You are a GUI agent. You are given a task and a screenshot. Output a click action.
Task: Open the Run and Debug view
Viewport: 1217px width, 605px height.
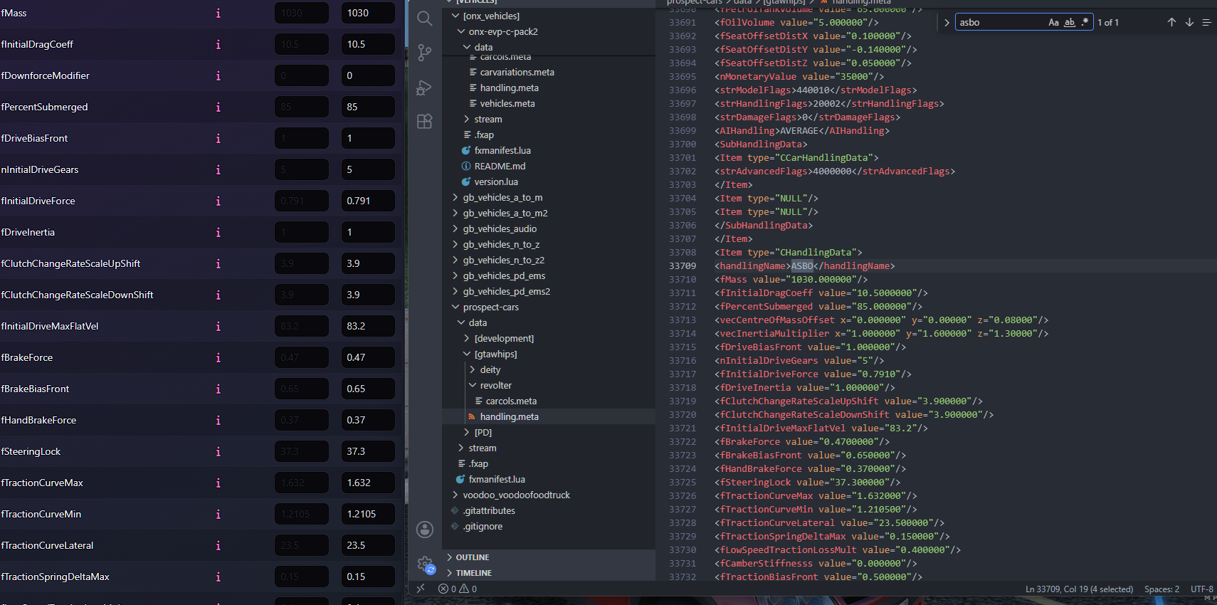(x=425, y=88)
